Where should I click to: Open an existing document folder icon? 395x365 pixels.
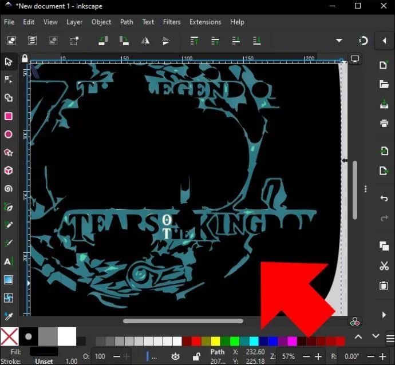(x=384, y=84)
